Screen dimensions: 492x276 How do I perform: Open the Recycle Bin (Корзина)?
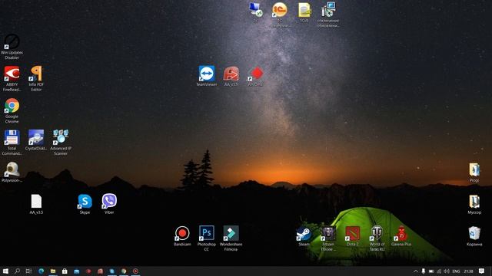tap(474, 236)
